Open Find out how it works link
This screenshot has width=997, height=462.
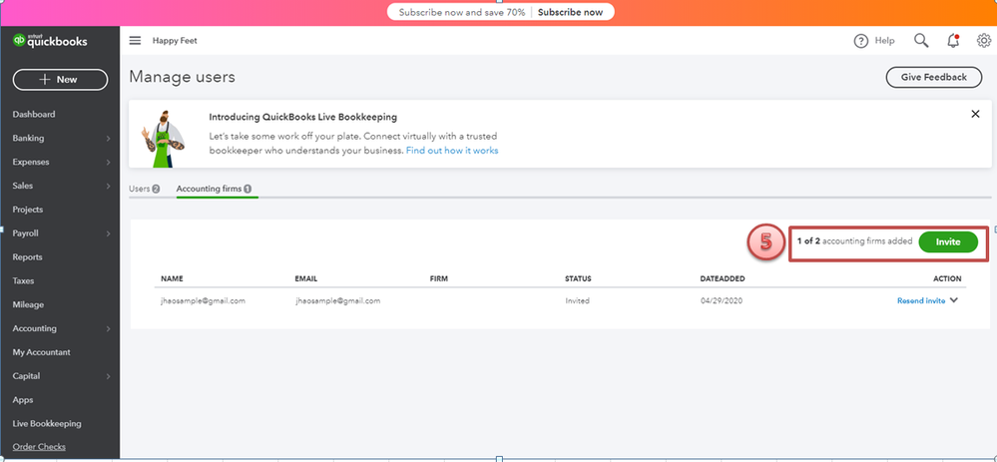coord(452,151)
